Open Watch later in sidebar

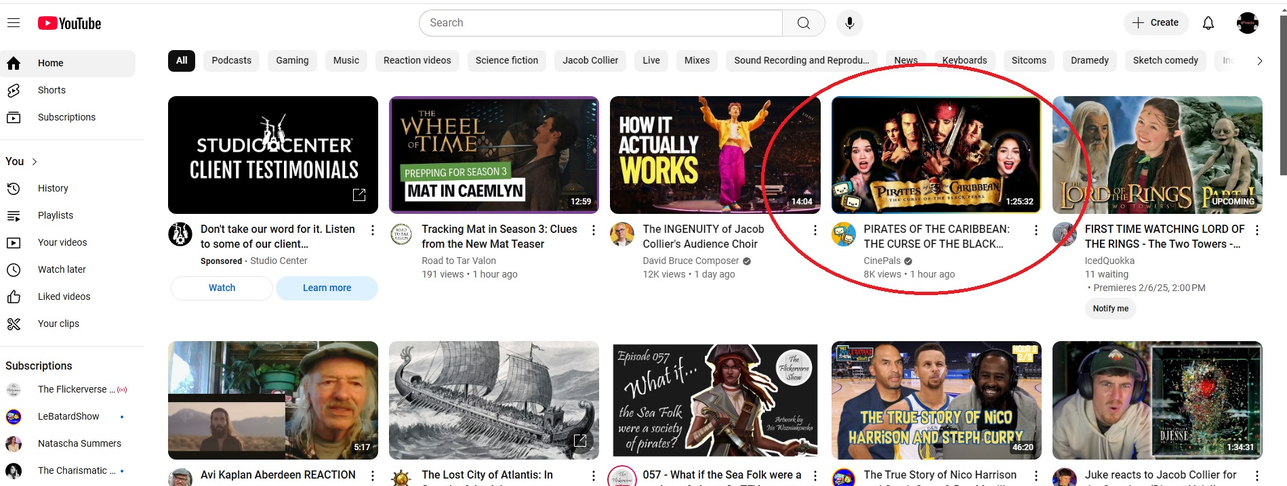pos(62,269)
